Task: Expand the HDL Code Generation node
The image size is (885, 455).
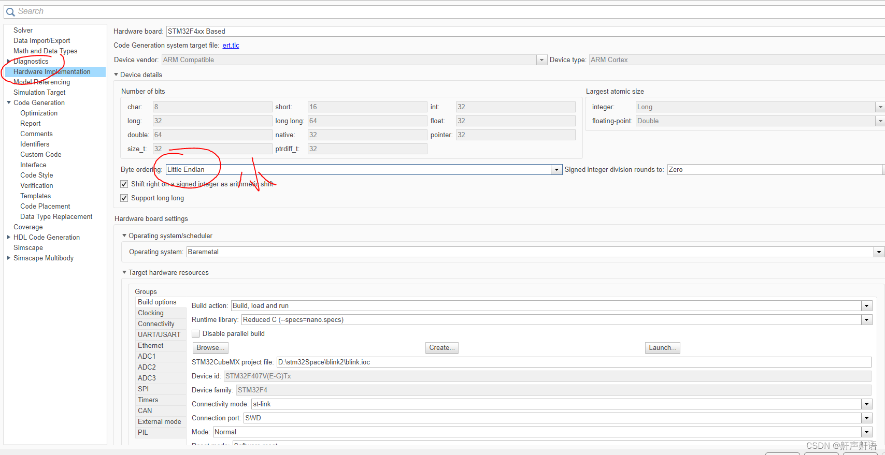Action: click(9, 237)
